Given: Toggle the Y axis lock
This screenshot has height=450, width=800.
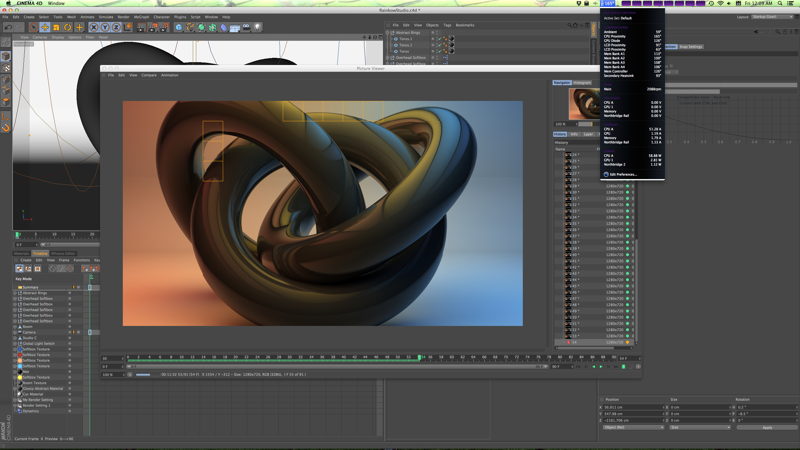Looking at the screenshot, I should [105, 27].
